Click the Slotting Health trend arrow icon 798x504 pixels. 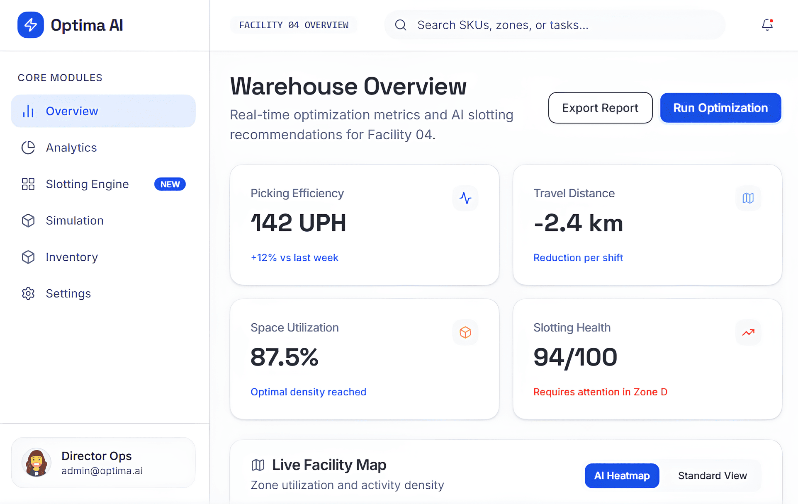[748, 332]
